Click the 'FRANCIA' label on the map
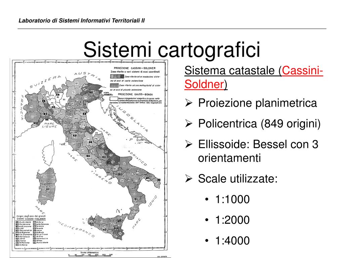The width and height of the screenshot is (344, 258). (23, 107)
